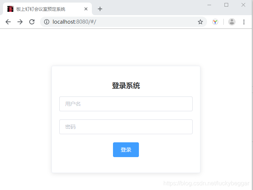View site information icon
The width and height of the screenshot is (253, 190).
click(x=47, y=22)
